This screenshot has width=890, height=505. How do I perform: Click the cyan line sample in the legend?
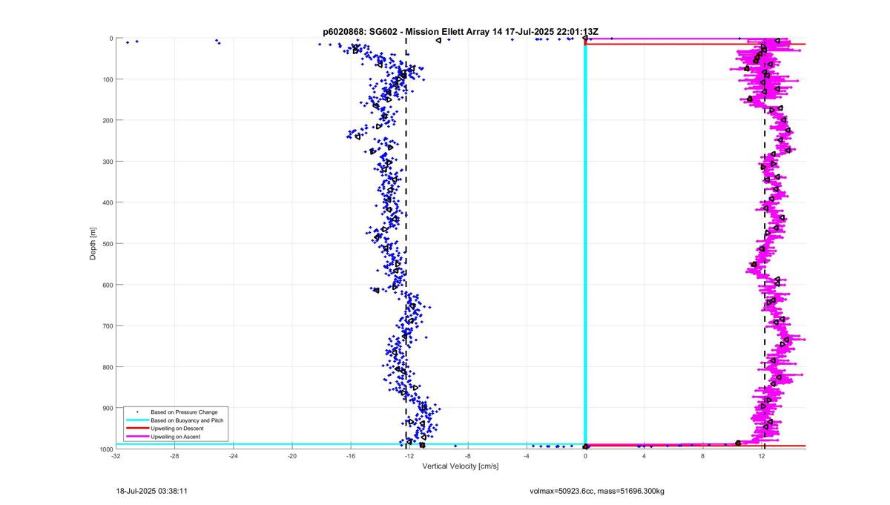tap(136, 420)
